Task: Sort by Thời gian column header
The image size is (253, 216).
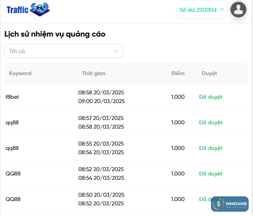Action: click(93, 73)
